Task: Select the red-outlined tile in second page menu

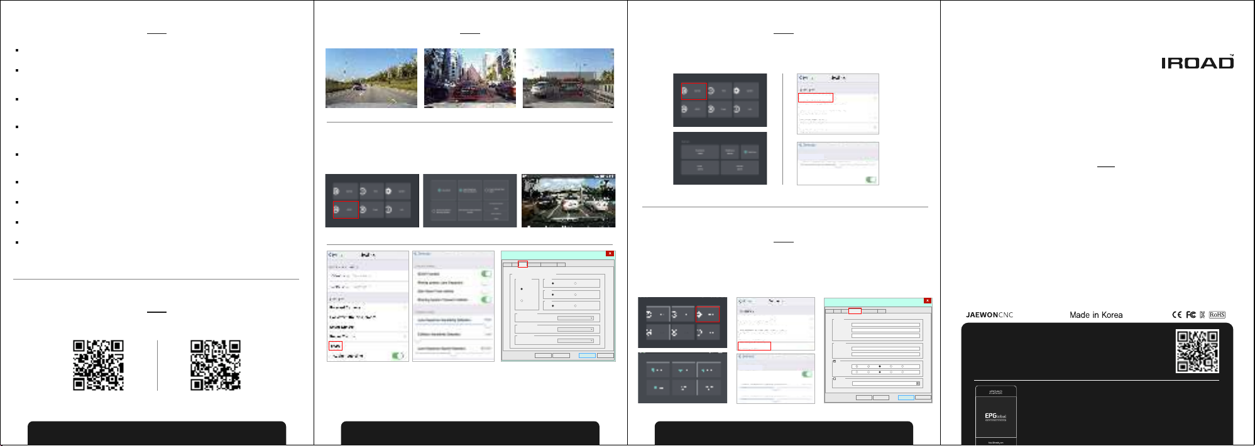Action: (x=346, y=210)
